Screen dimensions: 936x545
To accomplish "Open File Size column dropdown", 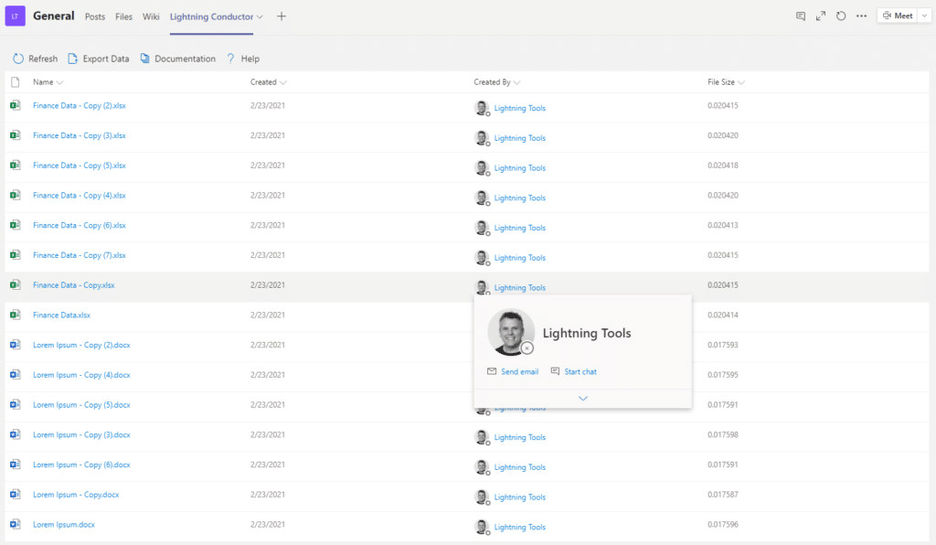I will (740, 82).
